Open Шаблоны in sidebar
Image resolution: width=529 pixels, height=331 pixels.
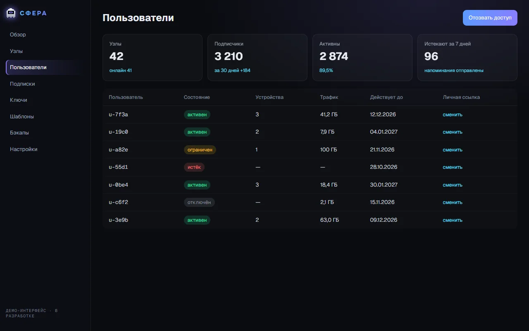[45, 117]
